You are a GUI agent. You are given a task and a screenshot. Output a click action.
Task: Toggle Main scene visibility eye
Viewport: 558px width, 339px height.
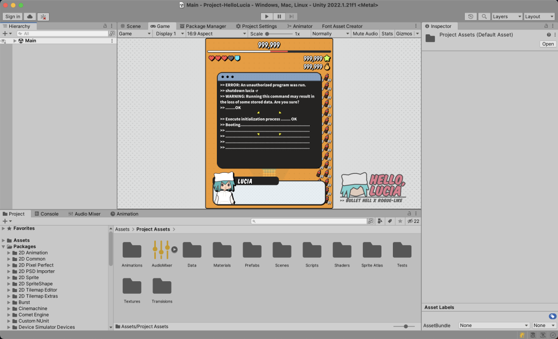tap(3, 41)
